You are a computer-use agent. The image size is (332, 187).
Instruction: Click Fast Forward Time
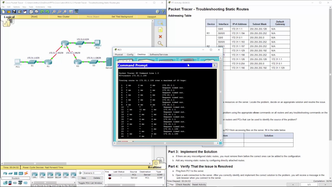coord(54,168)
